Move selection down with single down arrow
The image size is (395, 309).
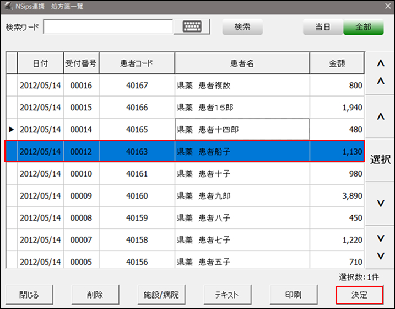380,203
